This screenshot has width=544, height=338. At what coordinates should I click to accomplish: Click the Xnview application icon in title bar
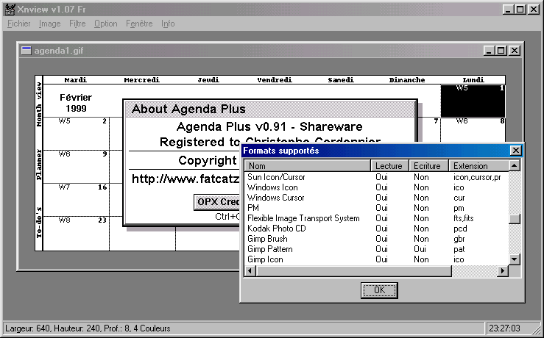[10, 10]
